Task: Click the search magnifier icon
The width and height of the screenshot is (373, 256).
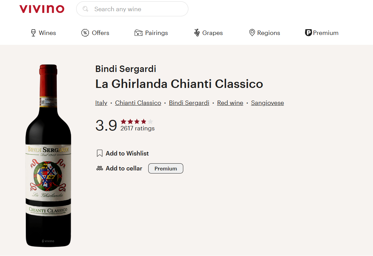Action: point(86,9)
